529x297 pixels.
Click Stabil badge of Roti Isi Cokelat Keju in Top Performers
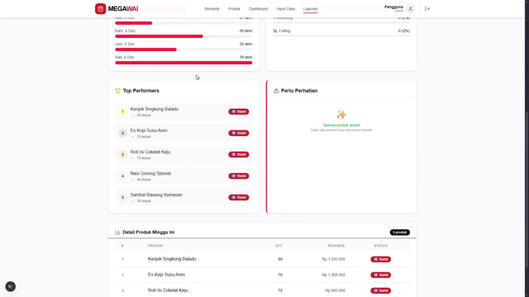239,155
